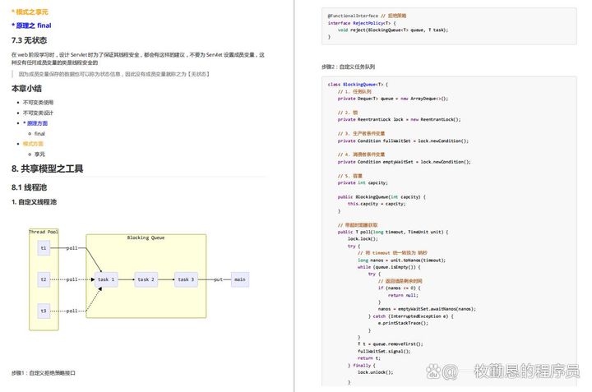
Task: Click the heading 7.3 无状态
Action: [x=29, y=40]
